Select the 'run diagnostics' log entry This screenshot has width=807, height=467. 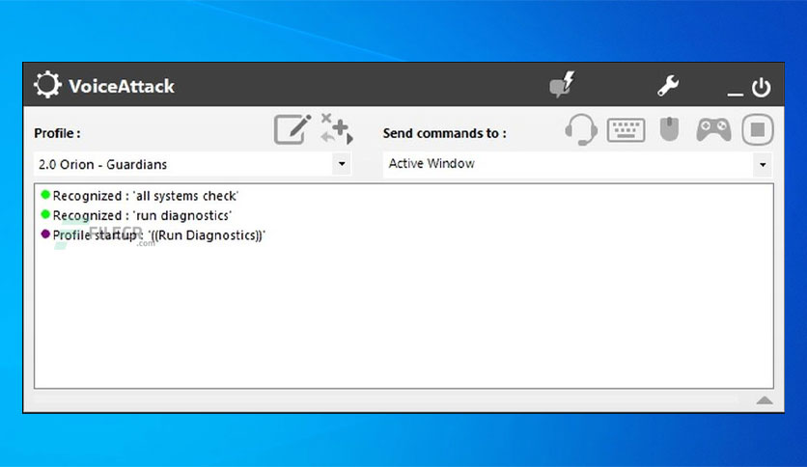[136, 215]
